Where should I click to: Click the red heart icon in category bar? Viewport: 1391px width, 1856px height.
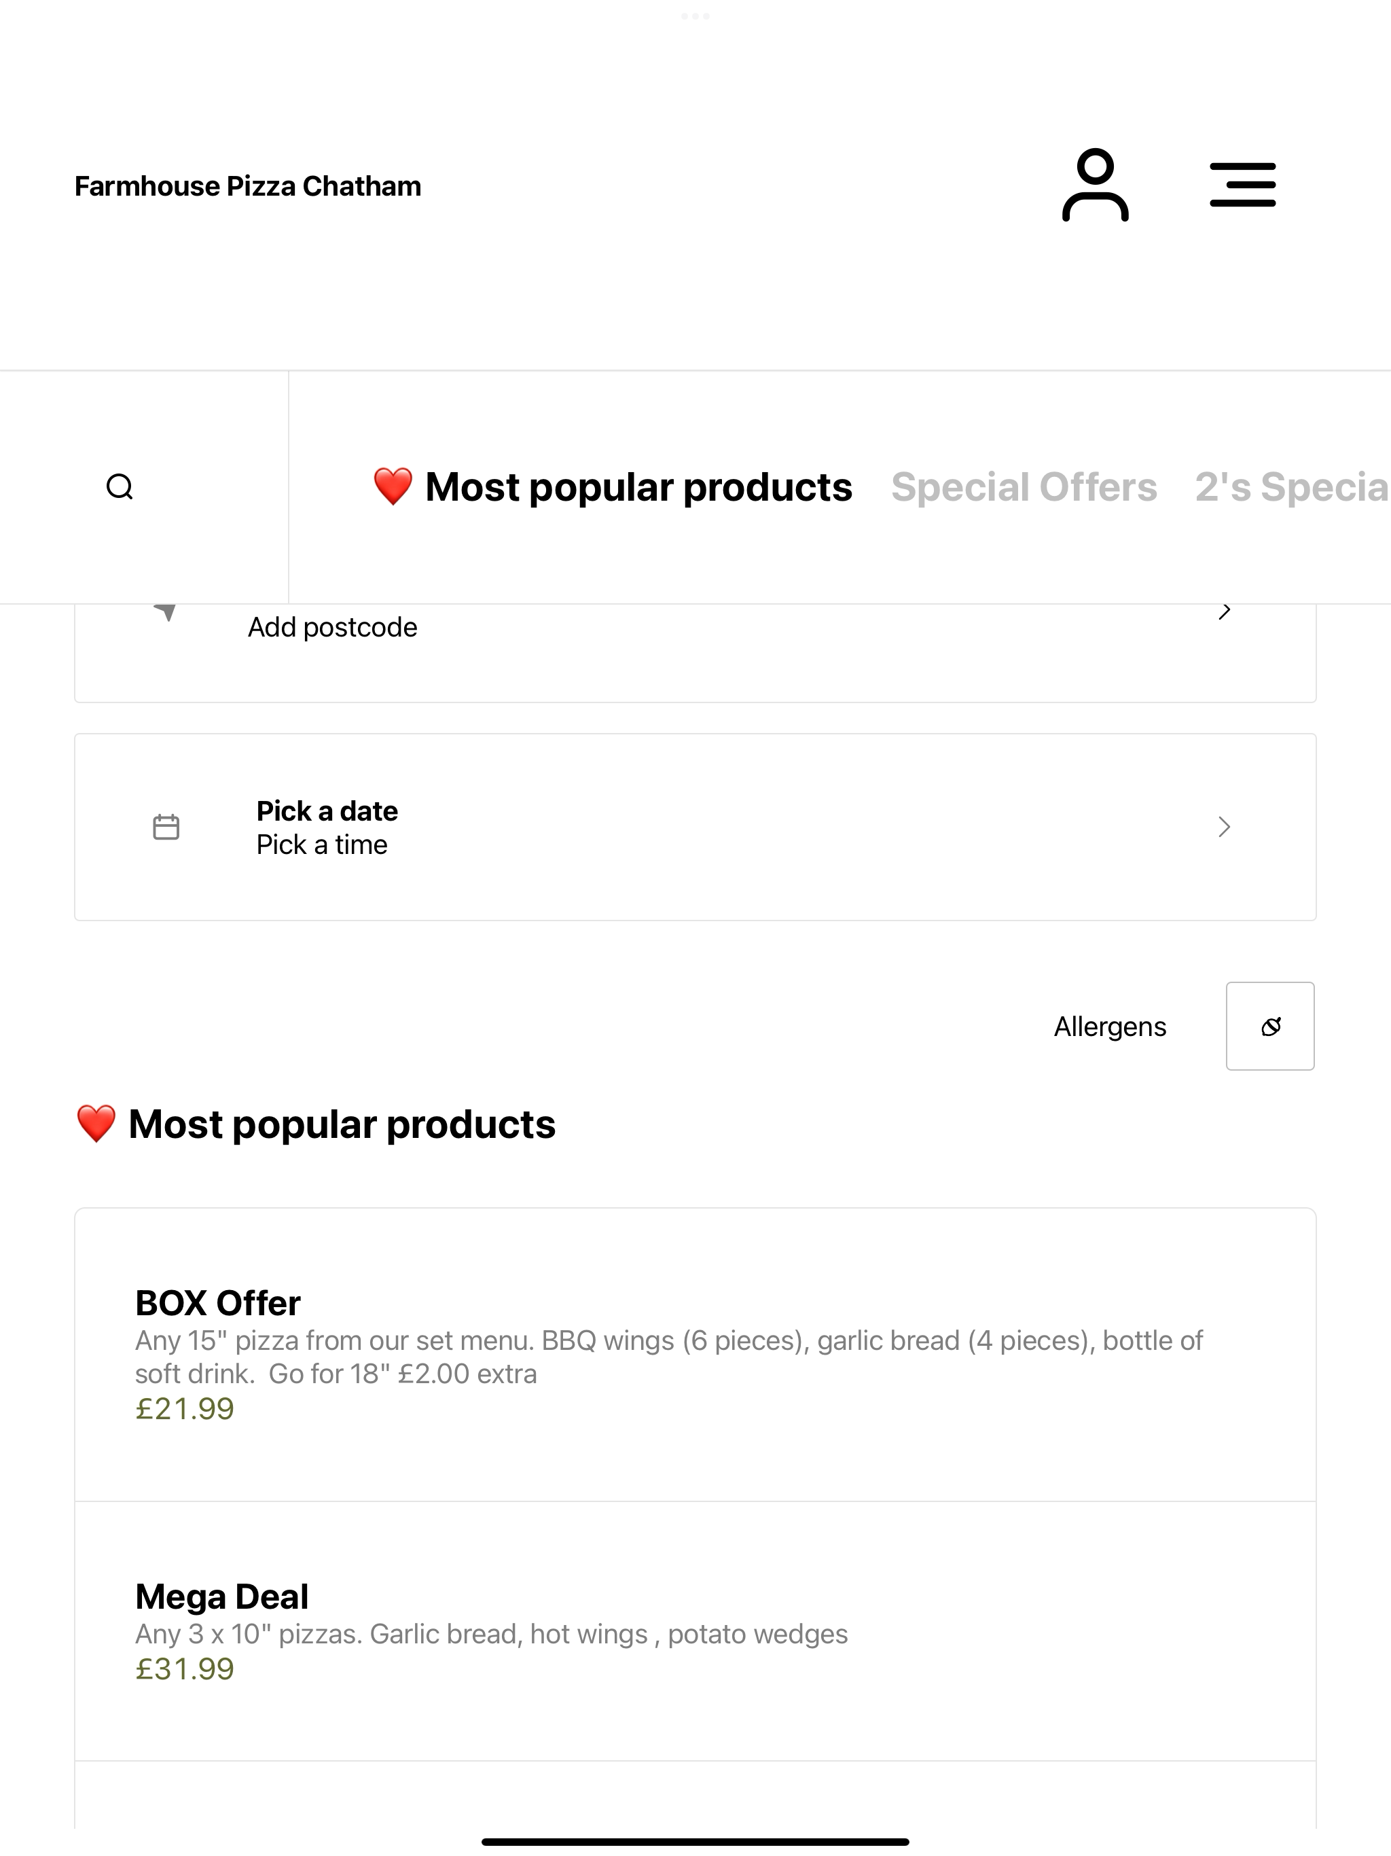(393, 486)
